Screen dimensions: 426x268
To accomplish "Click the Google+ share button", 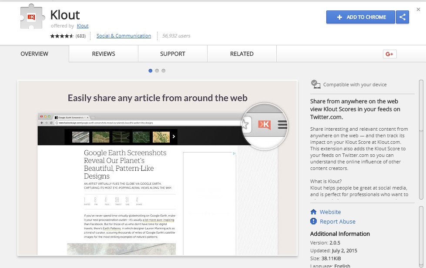I will click(x=389, y=54).
